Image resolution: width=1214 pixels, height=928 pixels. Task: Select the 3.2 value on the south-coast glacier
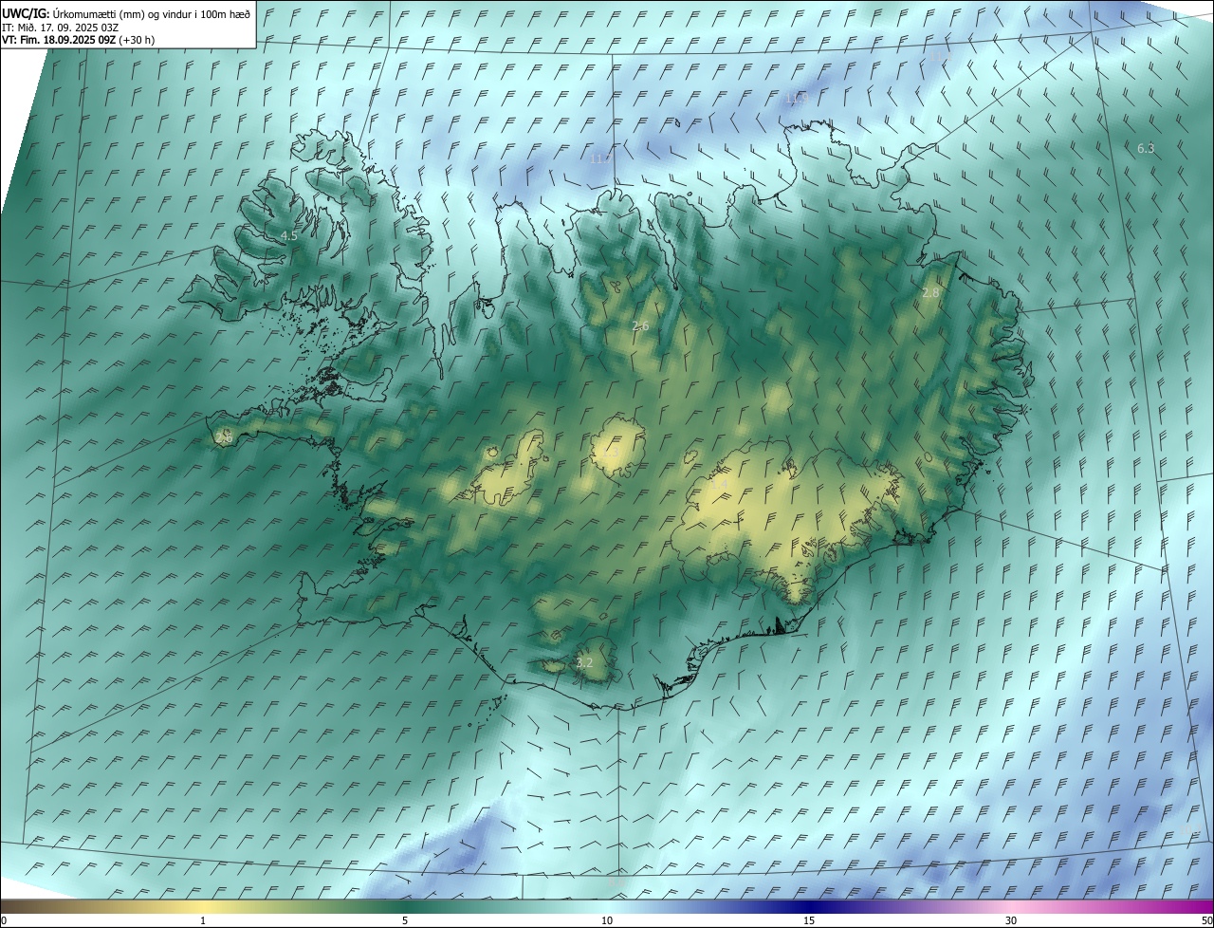point(584,662)
